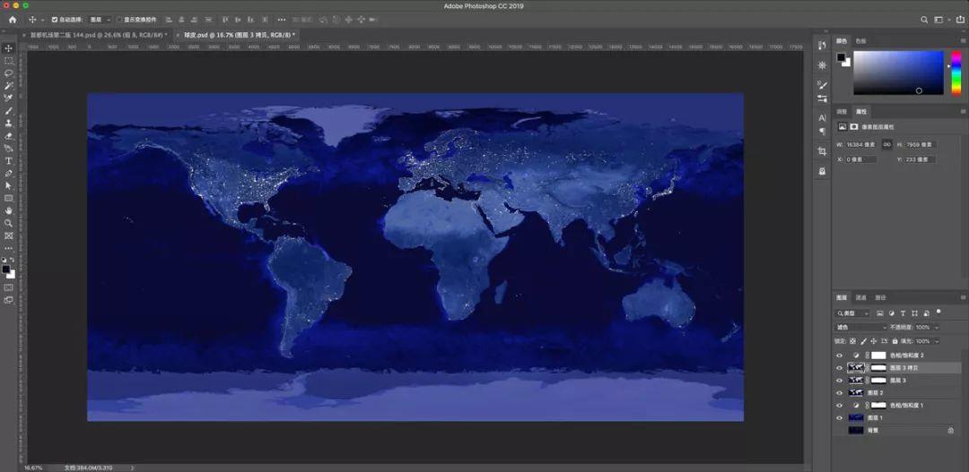The height and width of the screenshot is (472, 969).
Task: Filter layers by type layers 'T' icon
Action: 903,313
